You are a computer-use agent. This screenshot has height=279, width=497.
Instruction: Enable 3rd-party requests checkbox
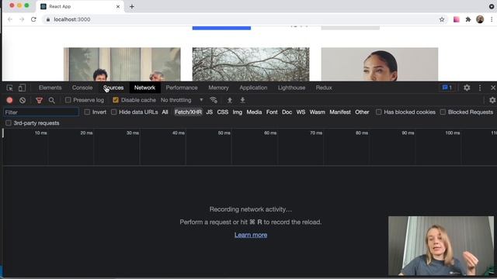click(9, 122)
